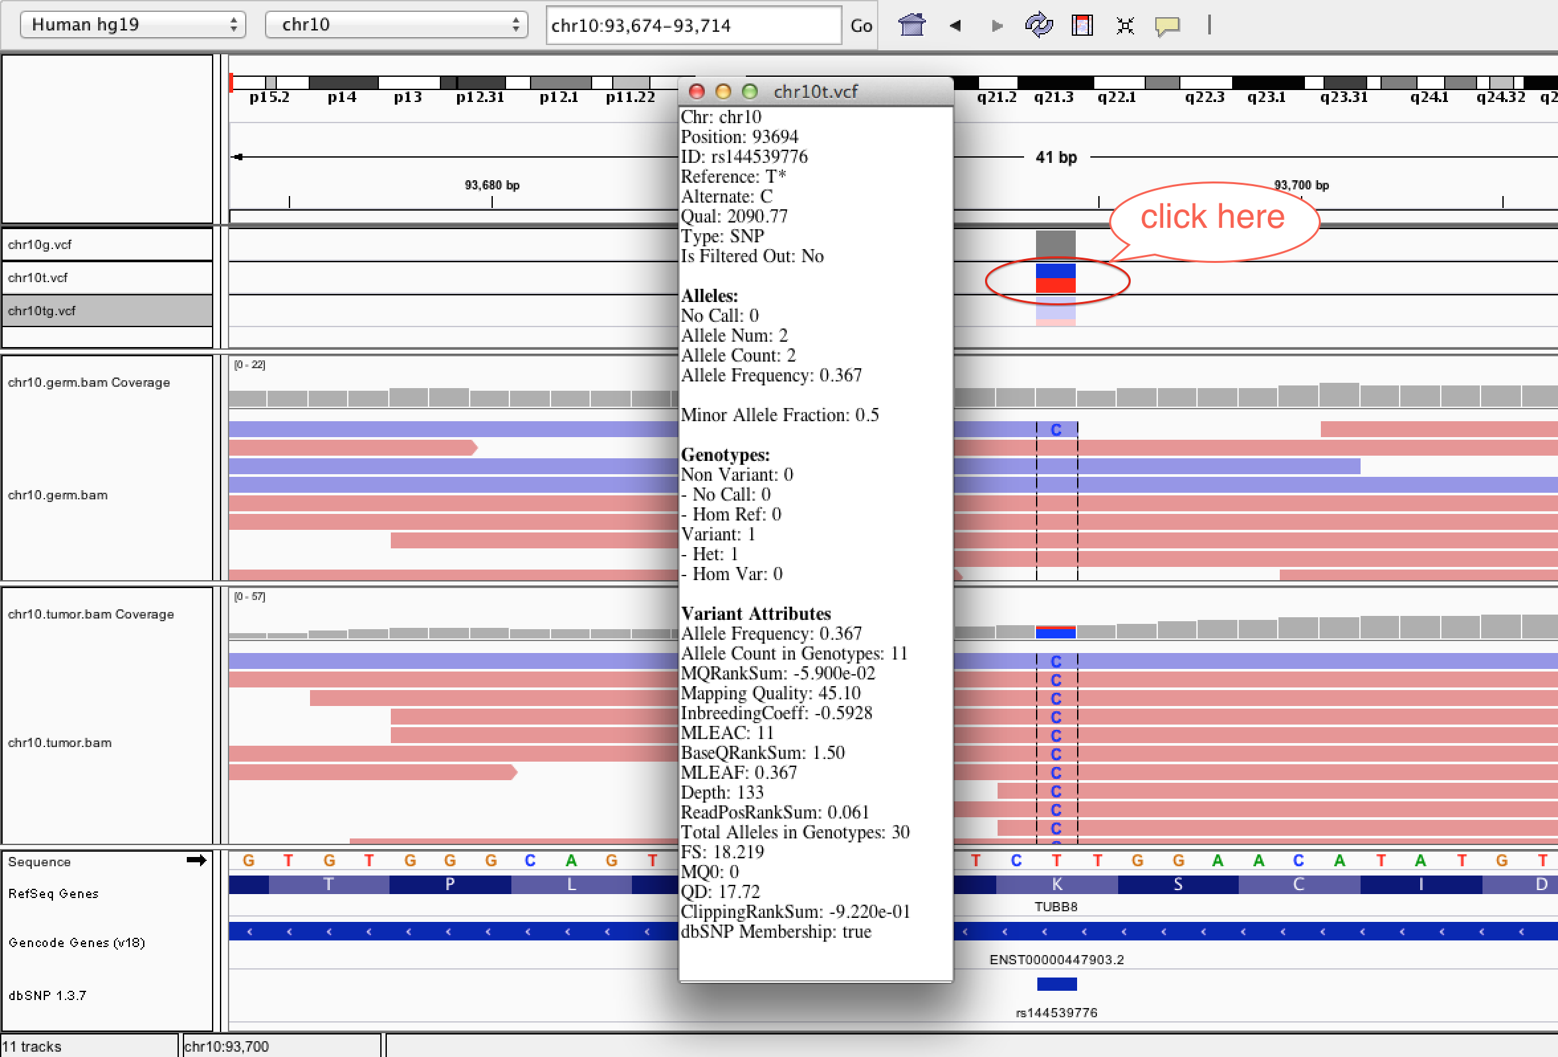Click the S amino acid in RefSeq track
The width and height of the screenshot is (1558, 1057).
click(1178, 885)
